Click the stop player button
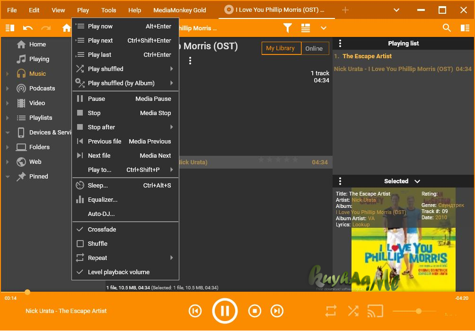Viewport: 475px width, 331px height. pyautogui.click(x=255, y=311)
